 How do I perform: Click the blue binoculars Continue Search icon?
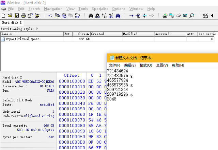pyautogui.click(x=118, y=16)
